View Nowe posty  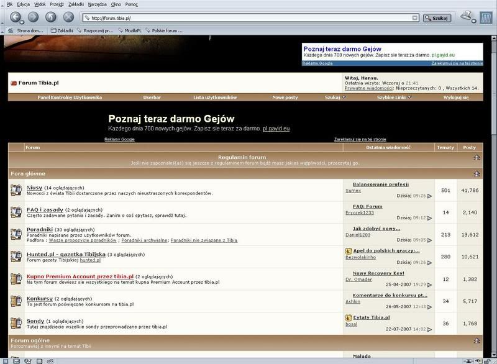point(285,98)
